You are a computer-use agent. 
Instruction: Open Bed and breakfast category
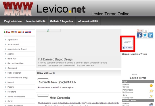point(16,63)
